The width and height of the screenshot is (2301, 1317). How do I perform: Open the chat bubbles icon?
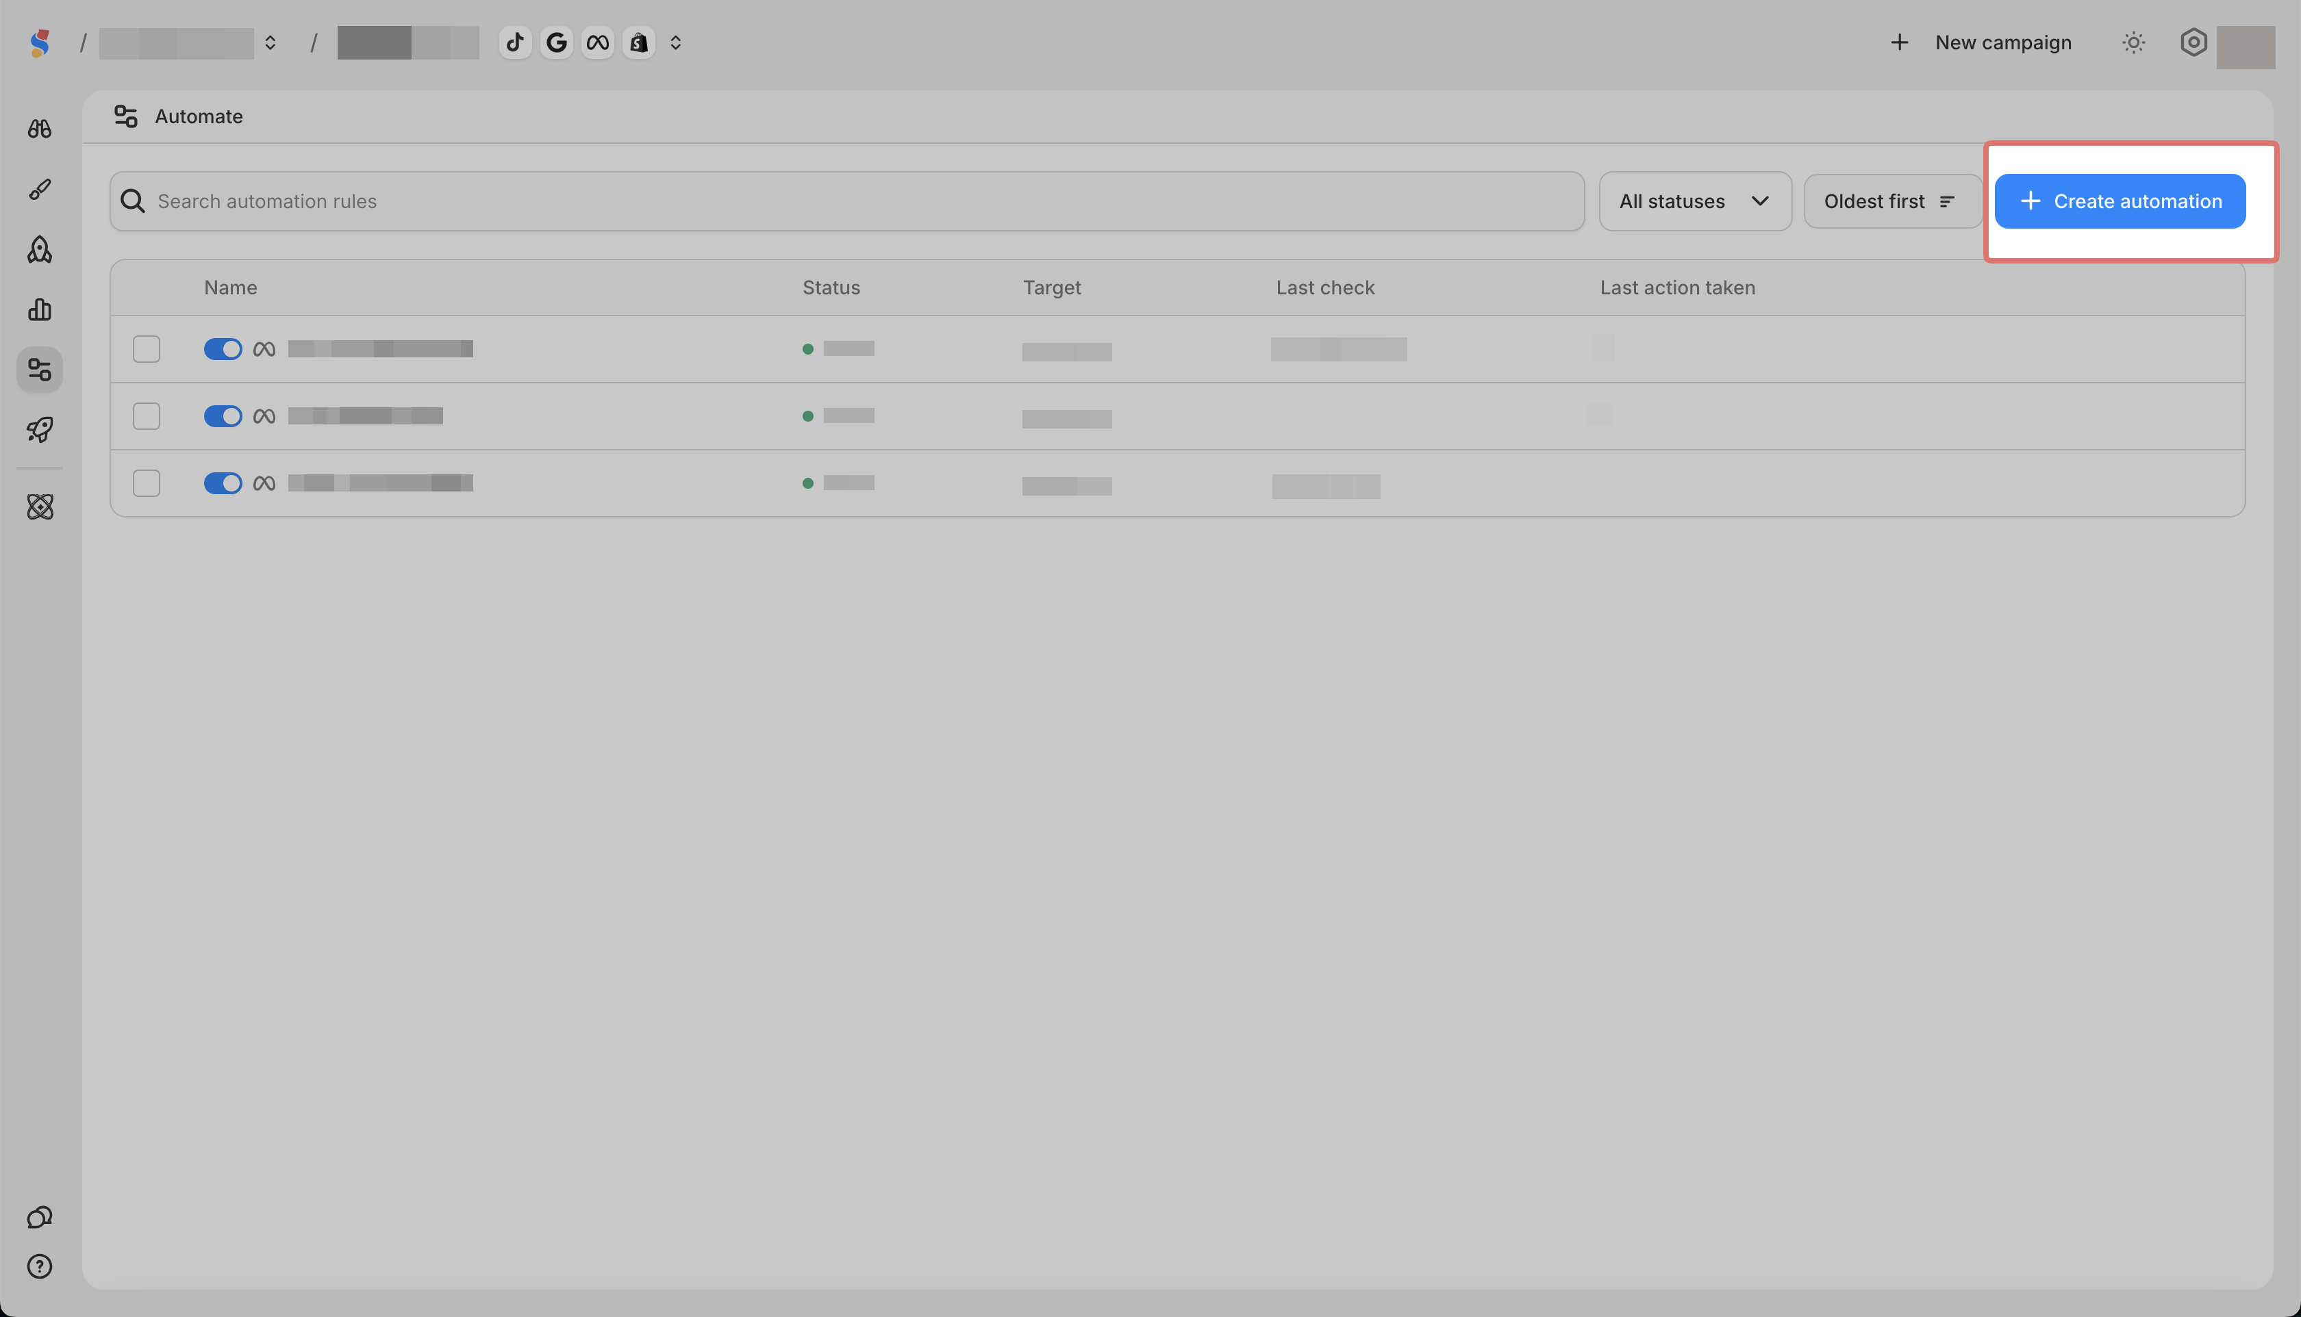[x=39, y=1216]
